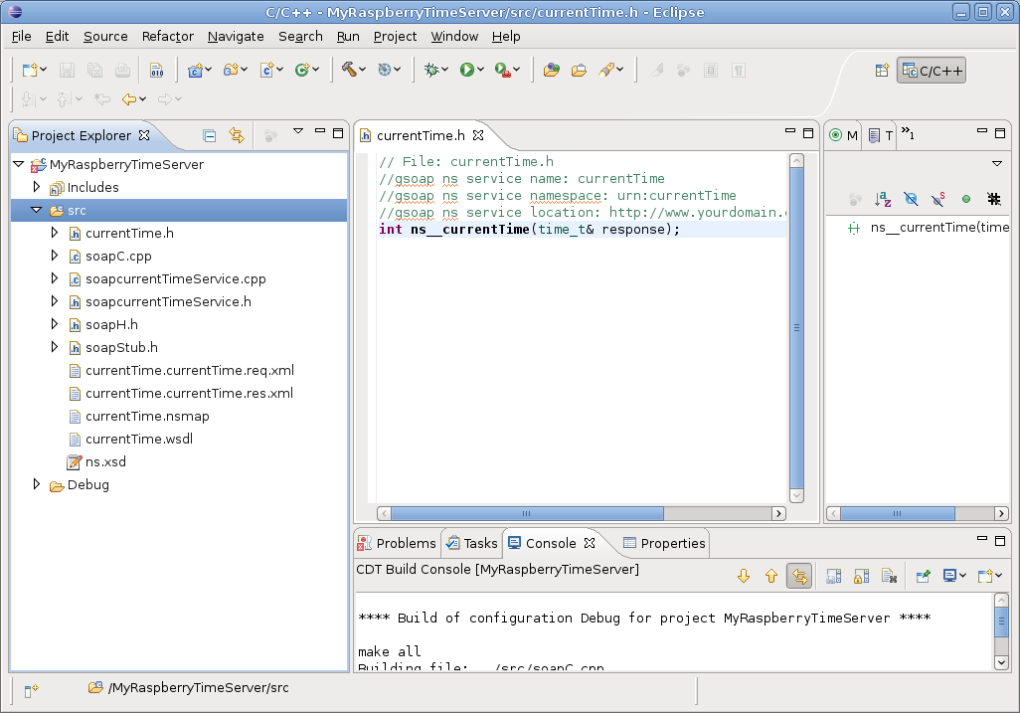
Task: Click the C/C++ perspective button
Action: click(x=932, y=71)
